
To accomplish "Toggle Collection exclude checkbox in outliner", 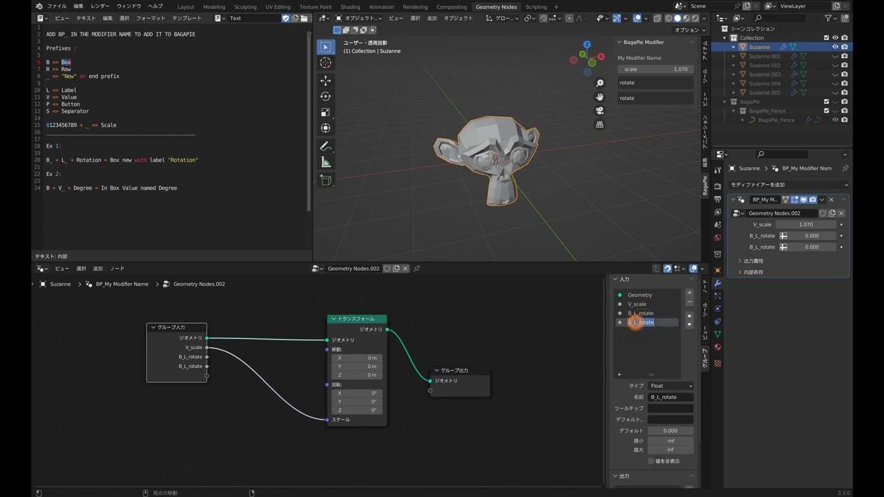I will pyautogui.click(x=826, y=38).
